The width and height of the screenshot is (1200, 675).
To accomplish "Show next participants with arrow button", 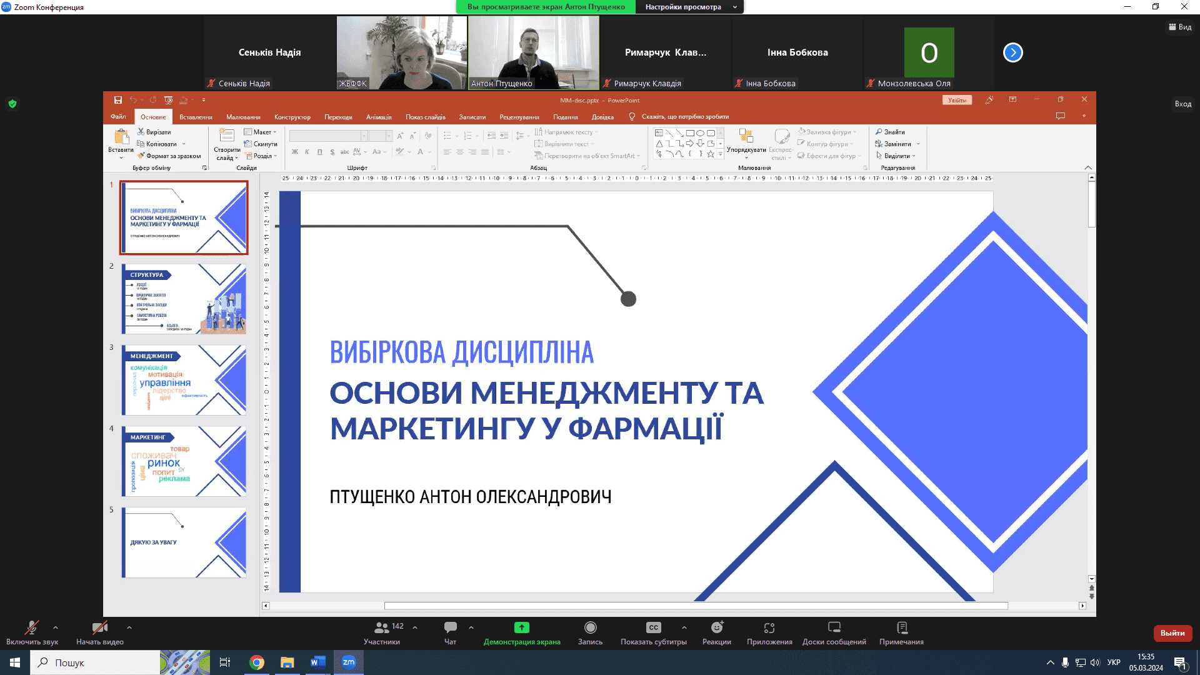I will tap(1012, 52).
